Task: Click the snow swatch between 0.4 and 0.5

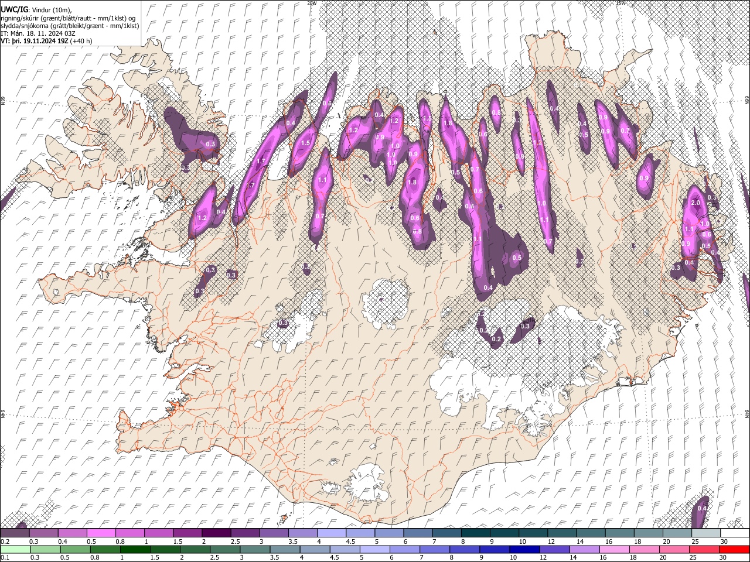Action: tap(72, 533)
